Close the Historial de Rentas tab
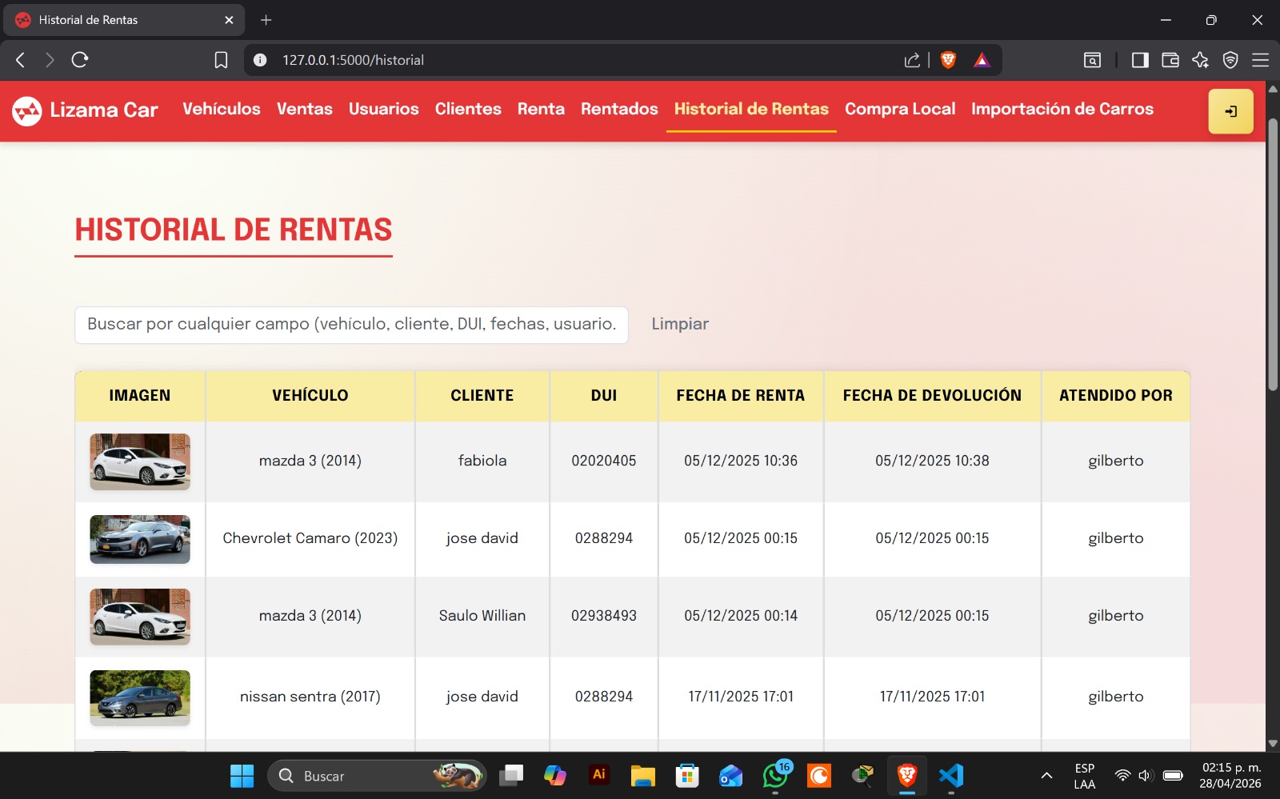This screenshot has width=1280, height=799. pyautogui.click(x=229, y=20)
